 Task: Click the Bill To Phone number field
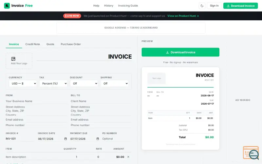point(101,125)
